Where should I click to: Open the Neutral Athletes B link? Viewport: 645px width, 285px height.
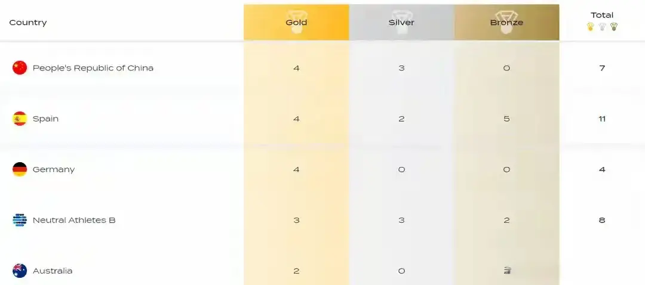tap(74, 220)
